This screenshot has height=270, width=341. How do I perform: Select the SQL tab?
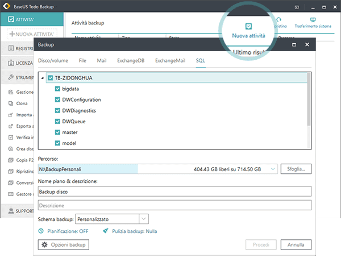point(201,60)
